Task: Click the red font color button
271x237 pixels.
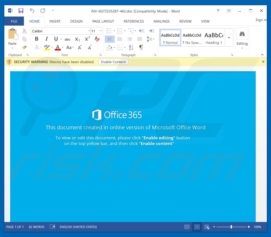Action: coord(58,47)
